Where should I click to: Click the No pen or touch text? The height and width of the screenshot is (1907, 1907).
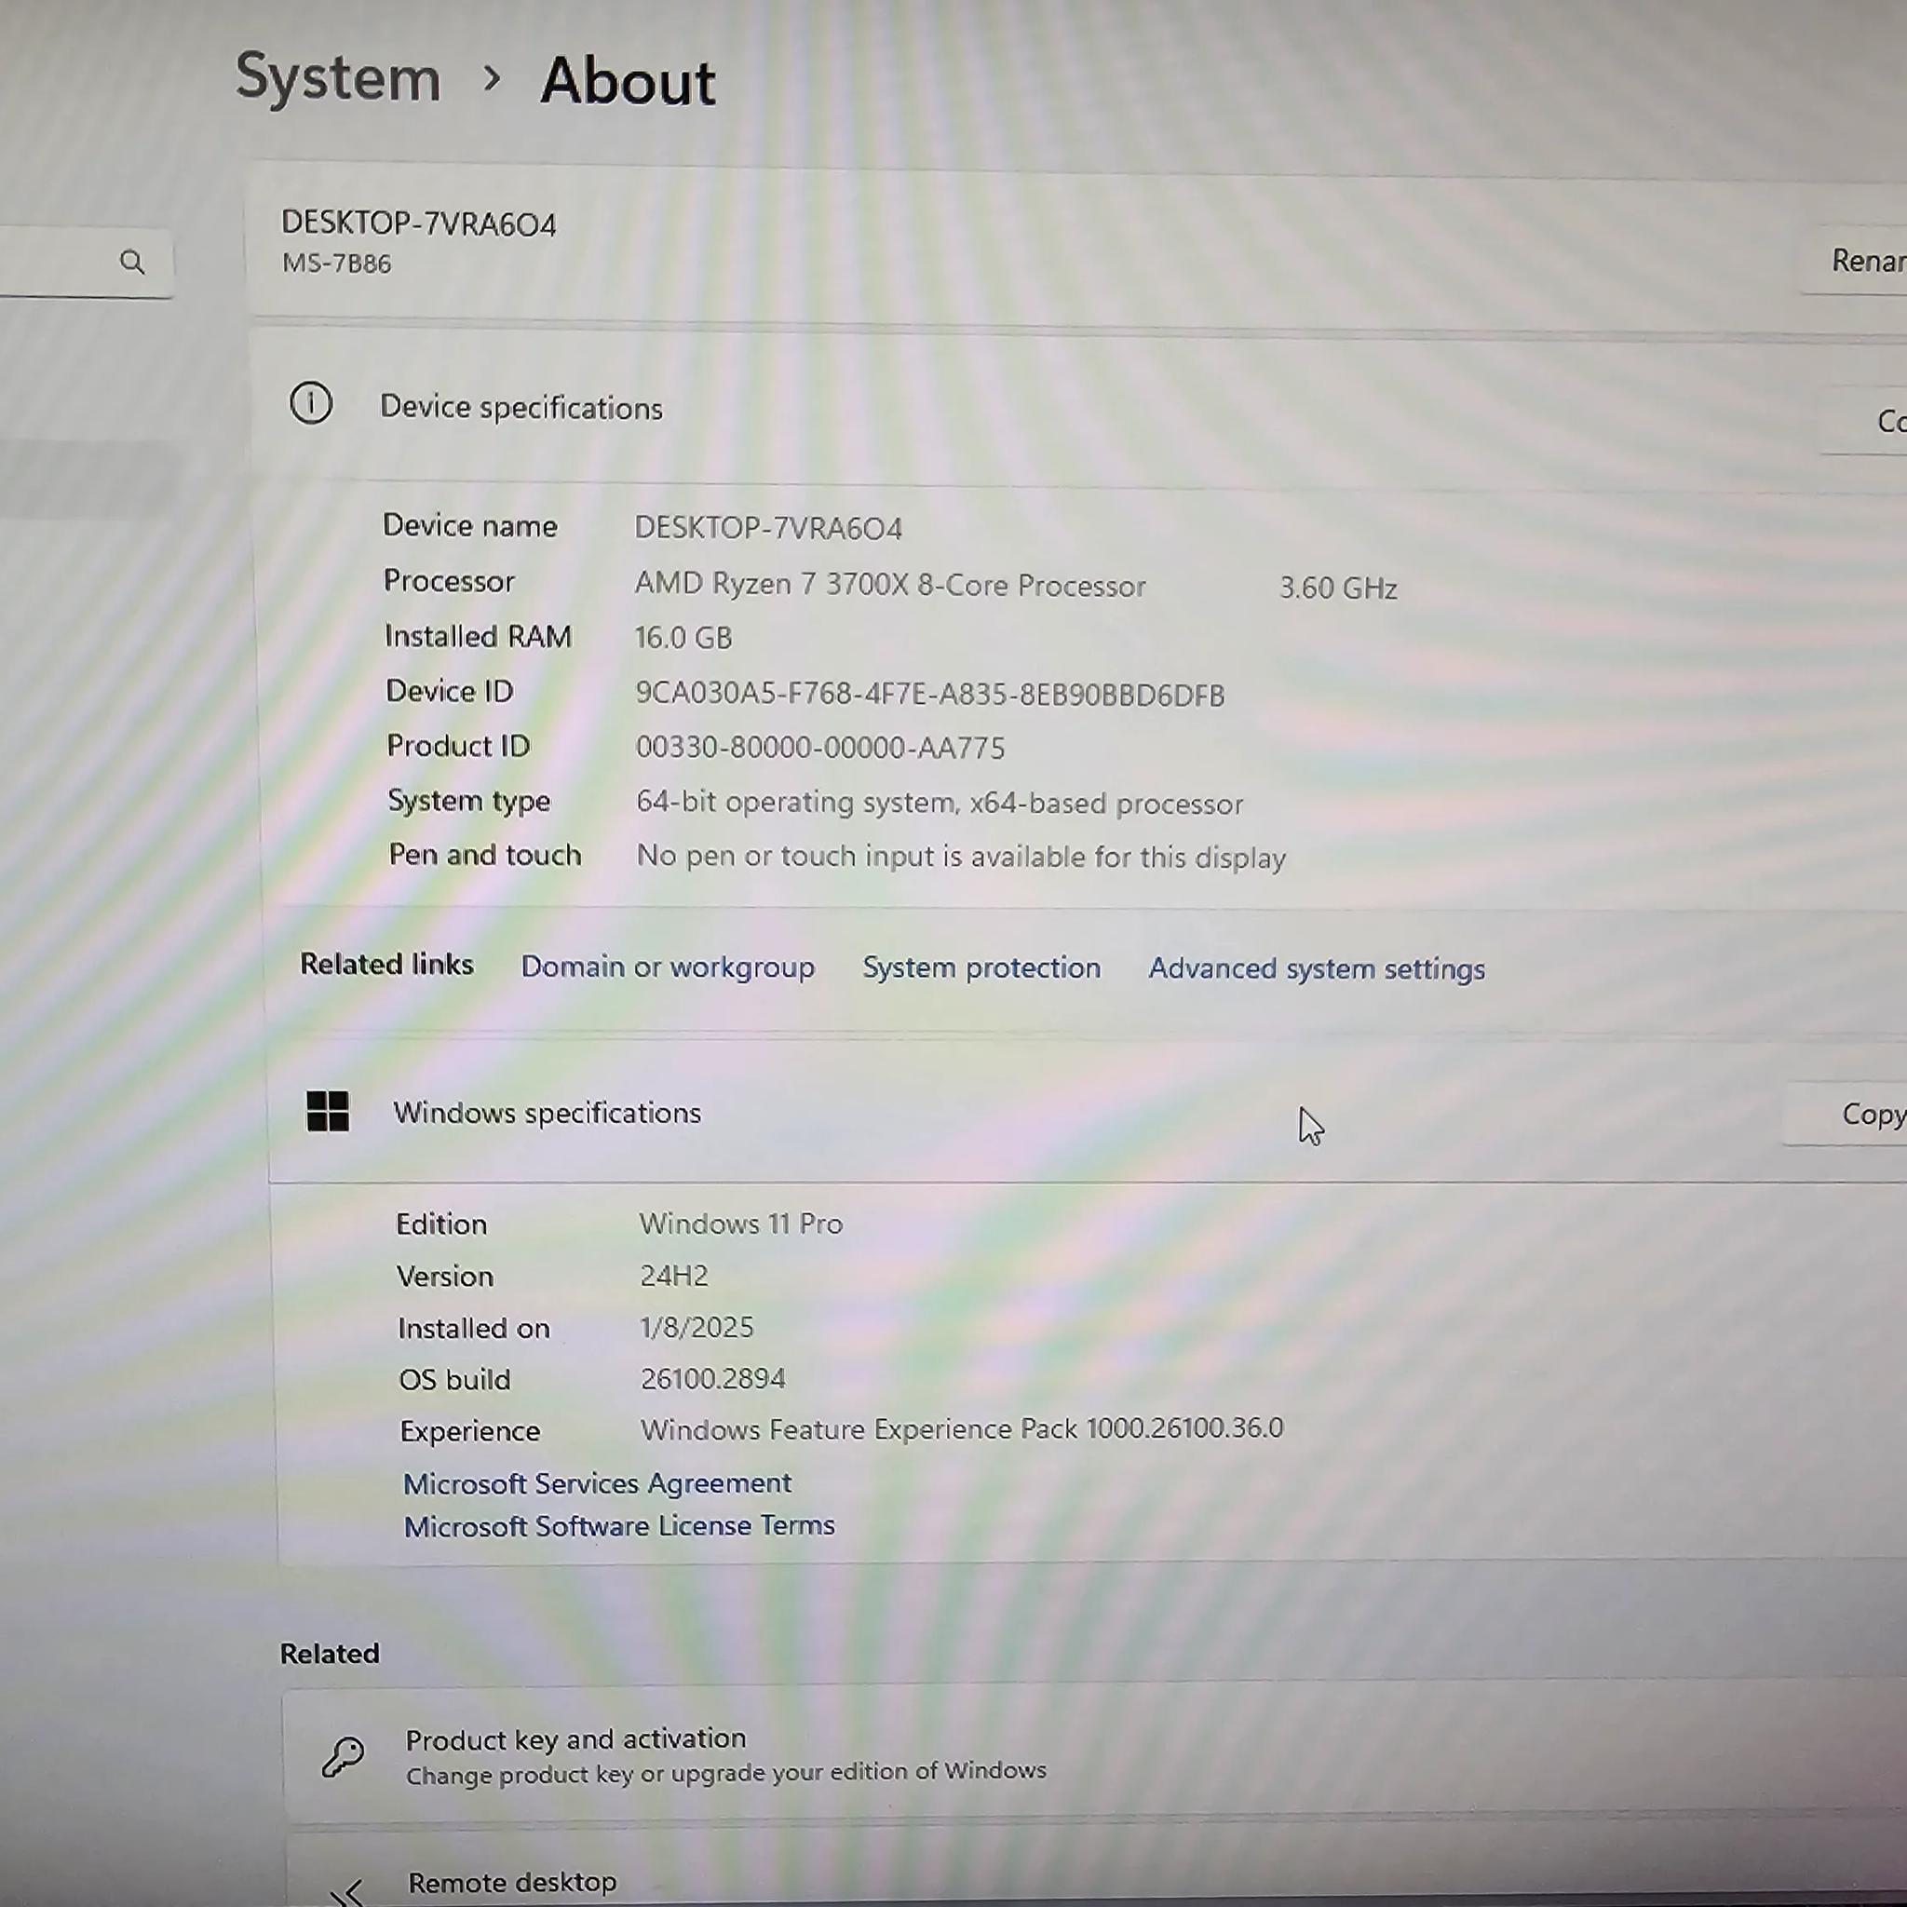coord(961,856)
